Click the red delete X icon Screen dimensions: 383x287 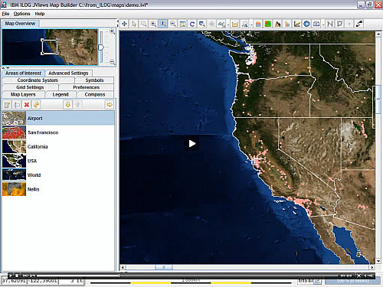point(27,105)
